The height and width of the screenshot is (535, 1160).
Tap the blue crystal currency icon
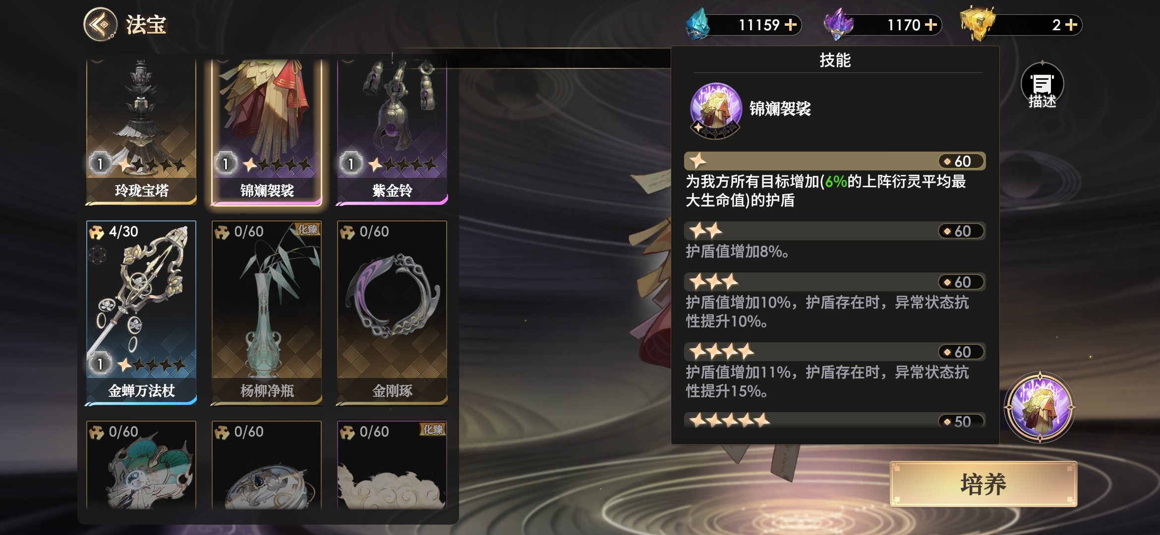[x=698, y=24]
